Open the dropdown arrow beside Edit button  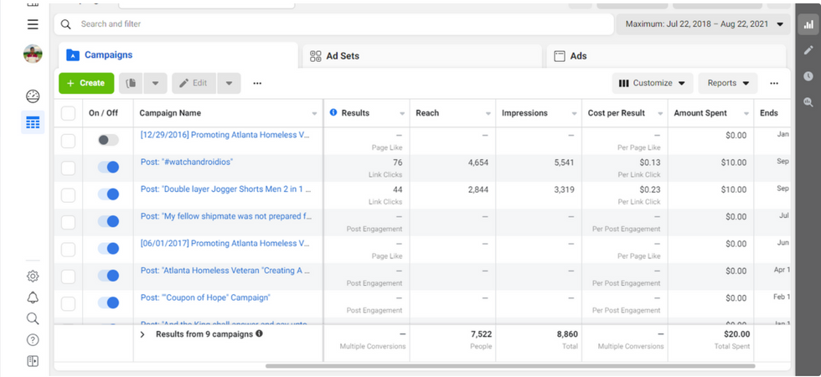[x=229, y=83]
